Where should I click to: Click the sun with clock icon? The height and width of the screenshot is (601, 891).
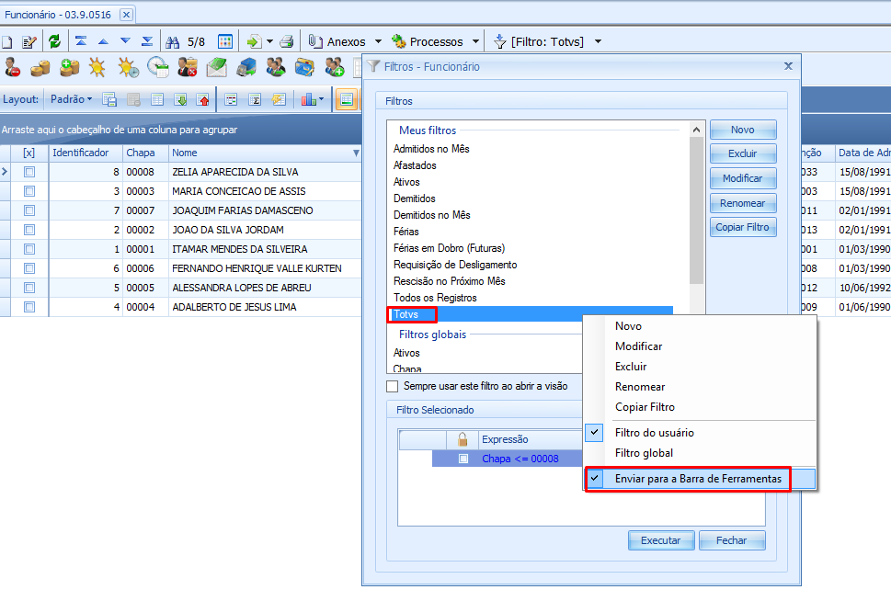[128, 68]
